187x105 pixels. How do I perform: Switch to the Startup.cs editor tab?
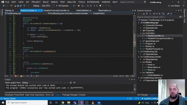[x=9, y=10]
